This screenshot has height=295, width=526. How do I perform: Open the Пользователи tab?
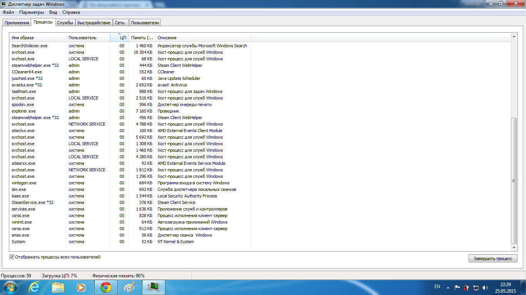(145, 23)
